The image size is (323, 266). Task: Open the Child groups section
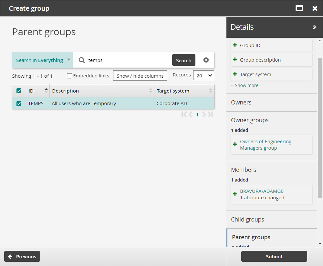(247, 219)
